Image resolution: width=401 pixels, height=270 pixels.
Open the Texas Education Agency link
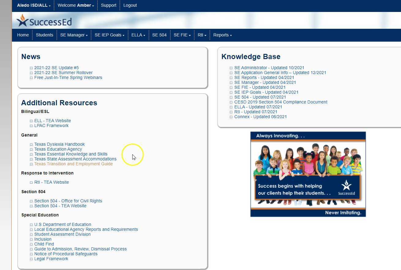point(58,149)
